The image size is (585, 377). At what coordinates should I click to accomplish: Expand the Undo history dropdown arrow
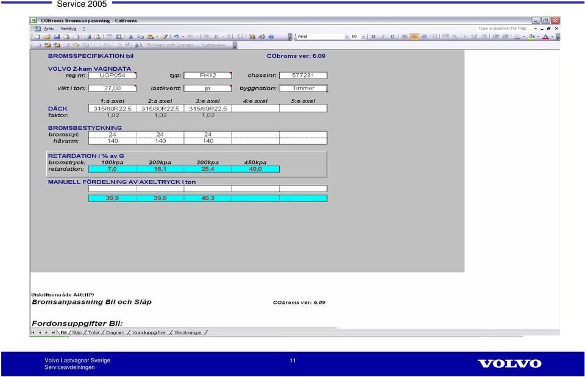183,37
